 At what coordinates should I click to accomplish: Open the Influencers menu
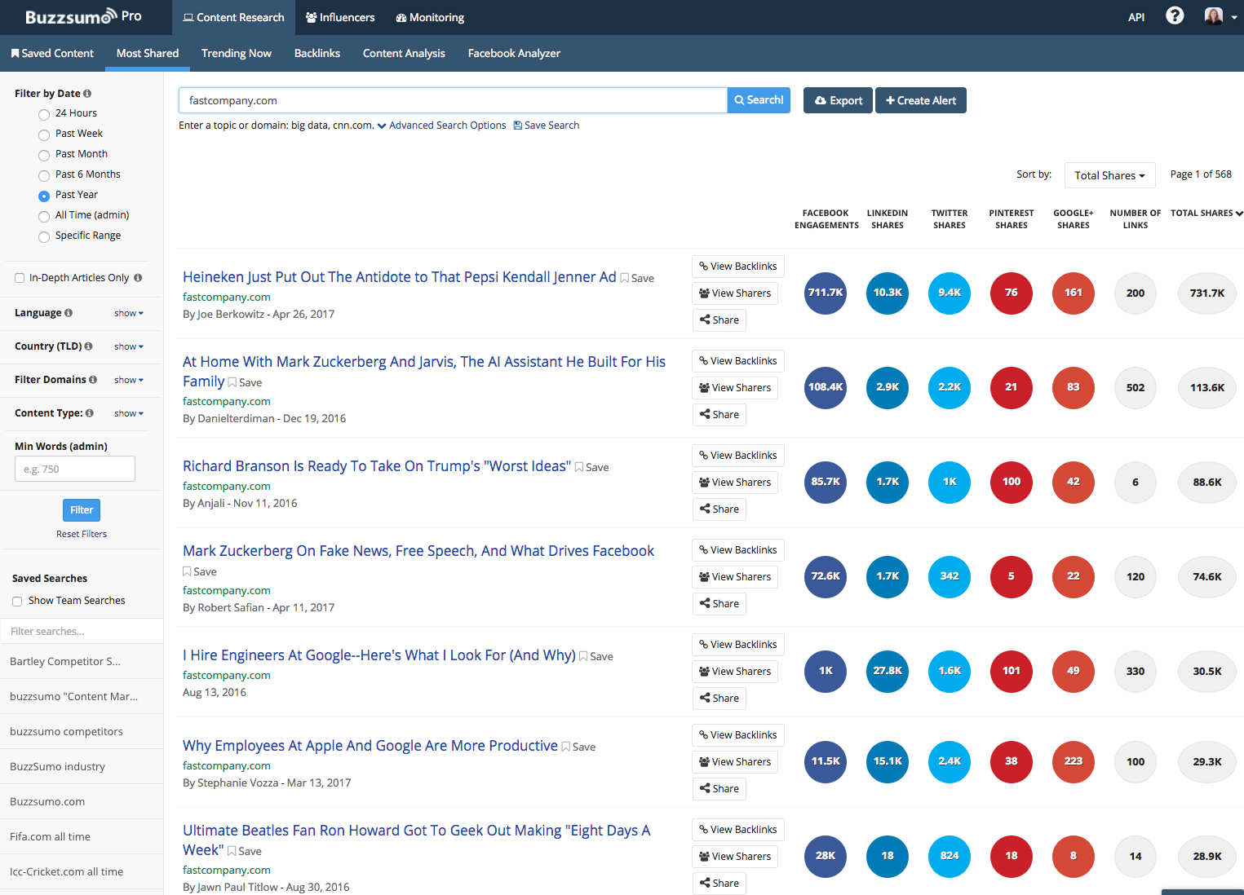click(x=340, y=17)
